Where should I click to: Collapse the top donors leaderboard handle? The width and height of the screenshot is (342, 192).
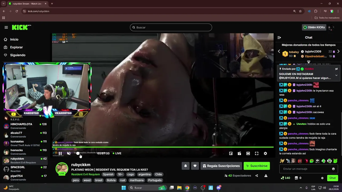309,62
